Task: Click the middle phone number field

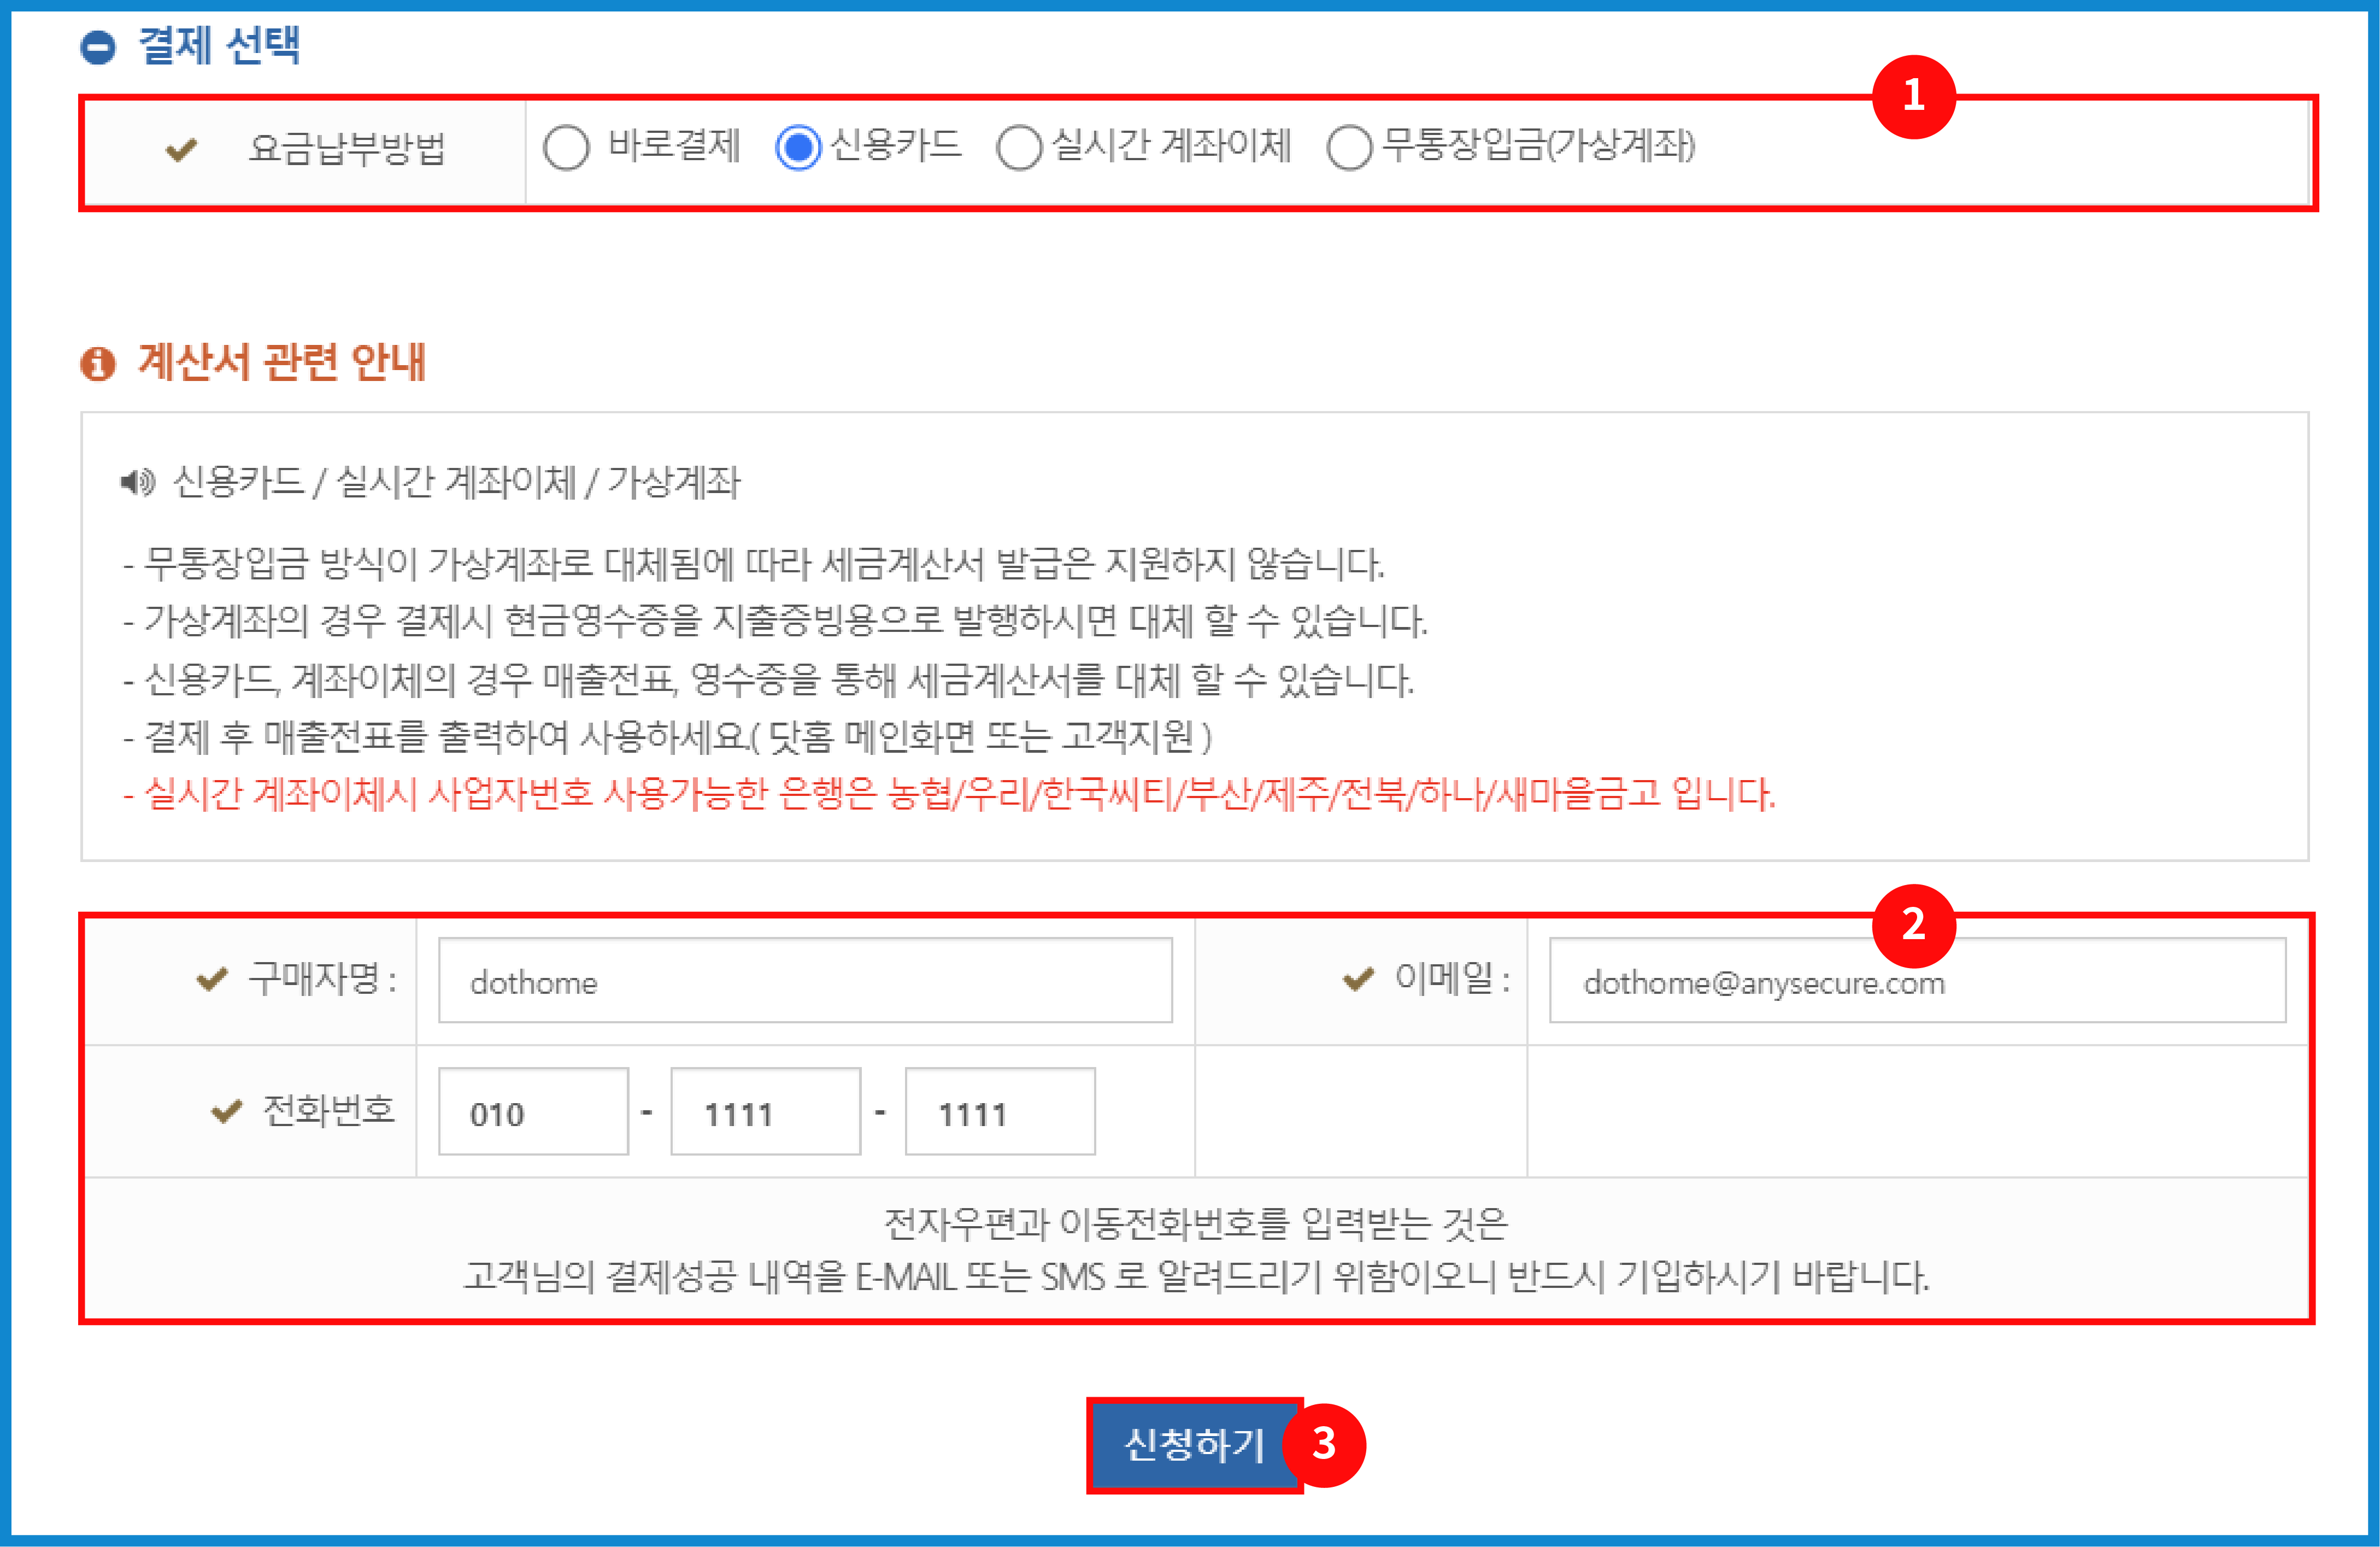Action: point(765,1112)
